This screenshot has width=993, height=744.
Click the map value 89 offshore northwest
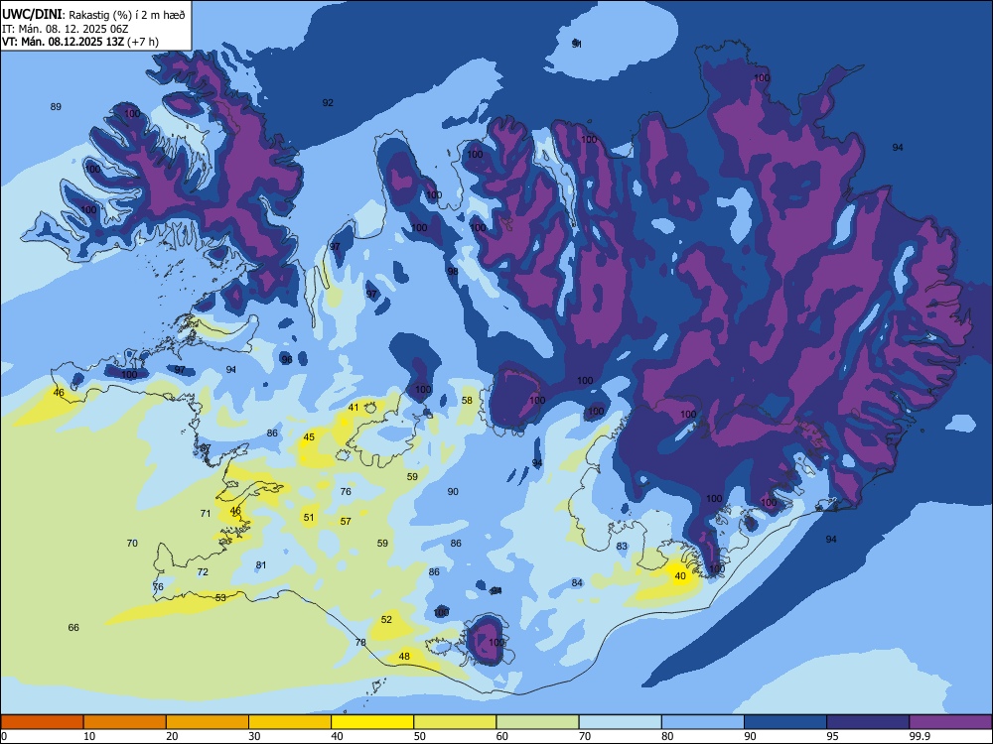(x=56, y=107)
